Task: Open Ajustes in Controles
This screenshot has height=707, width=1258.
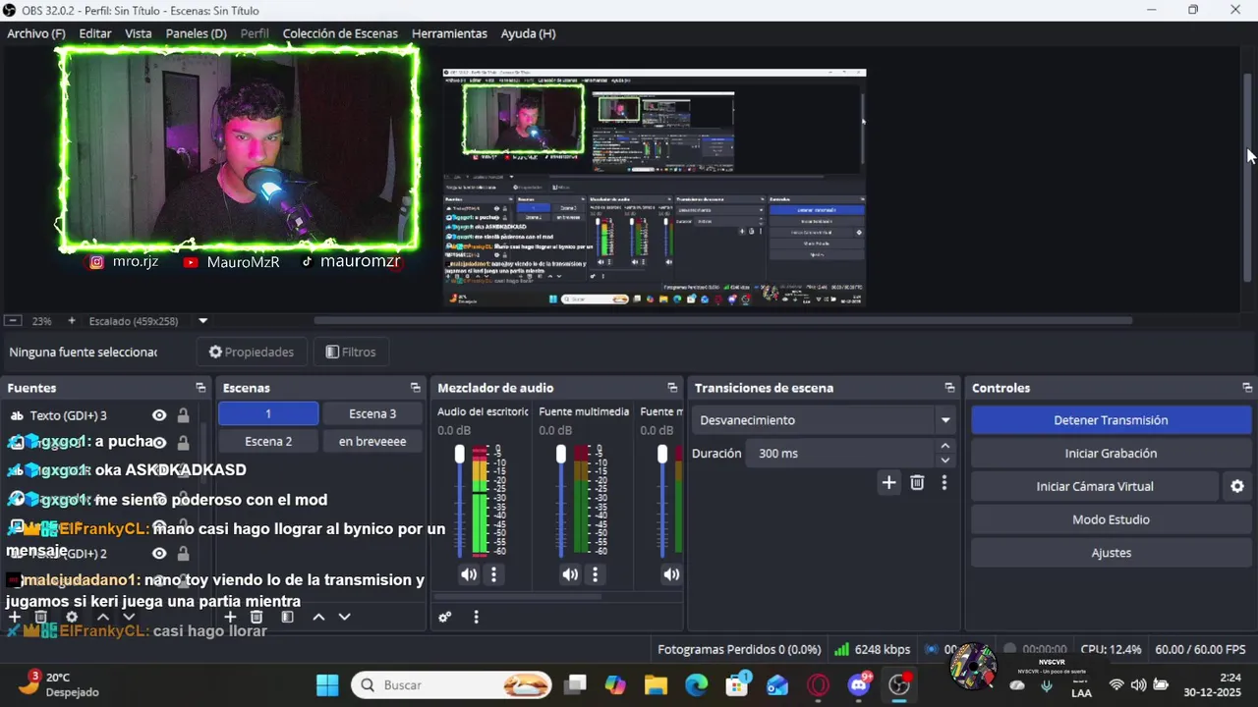Action: coord(1111,553)
